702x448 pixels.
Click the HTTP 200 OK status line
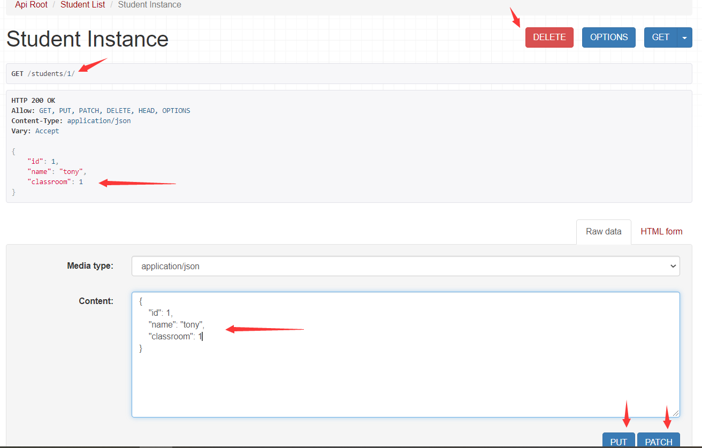pyautogui.click(x=33, y=100)
